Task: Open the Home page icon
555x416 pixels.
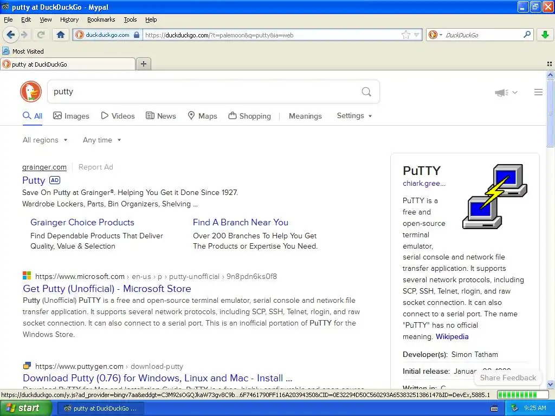Action: tap(61, 35)
